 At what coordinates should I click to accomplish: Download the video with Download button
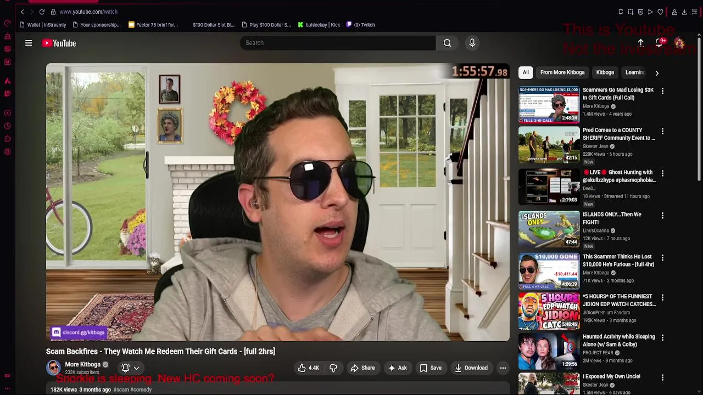[x=471, y=368]
